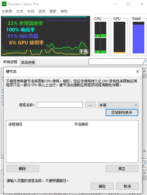Click the 进程相符 column header

coord(39,124)
